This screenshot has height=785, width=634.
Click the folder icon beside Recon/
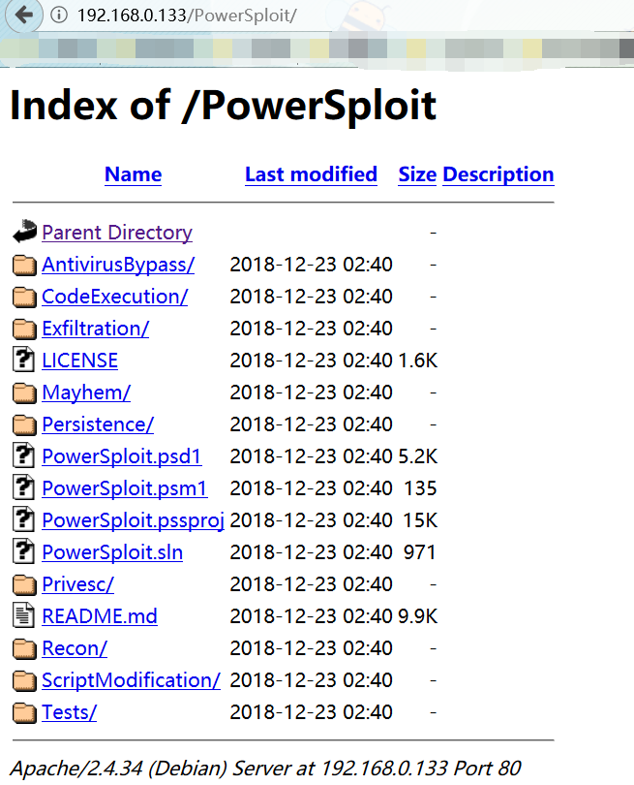click(24, 648)
